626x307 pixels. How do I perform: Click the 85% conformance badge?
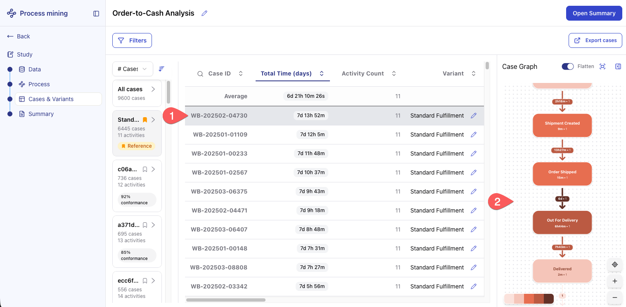[x=137, y=255]
